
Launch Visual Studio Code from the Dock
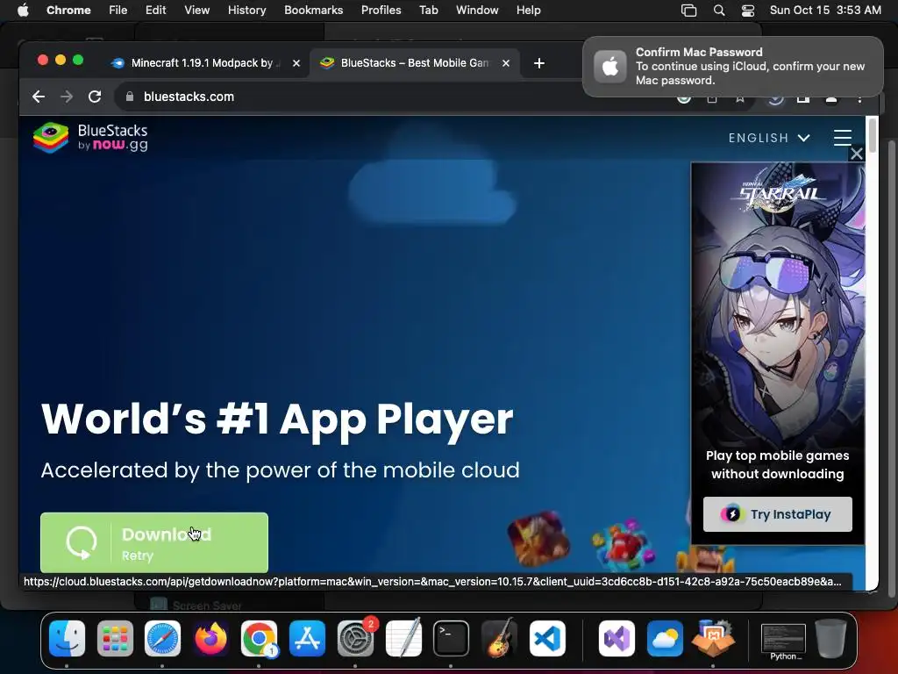click(x=547, y=638)
